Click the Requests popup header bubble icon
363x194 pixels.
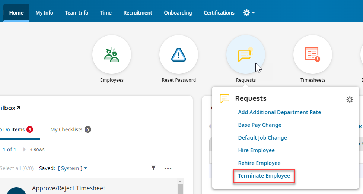tap(224, 98)
